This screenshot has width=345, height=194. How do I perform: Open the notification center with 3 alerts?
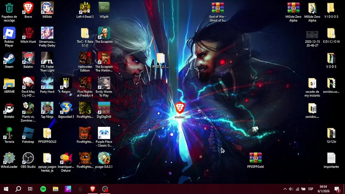click(337, 189)
